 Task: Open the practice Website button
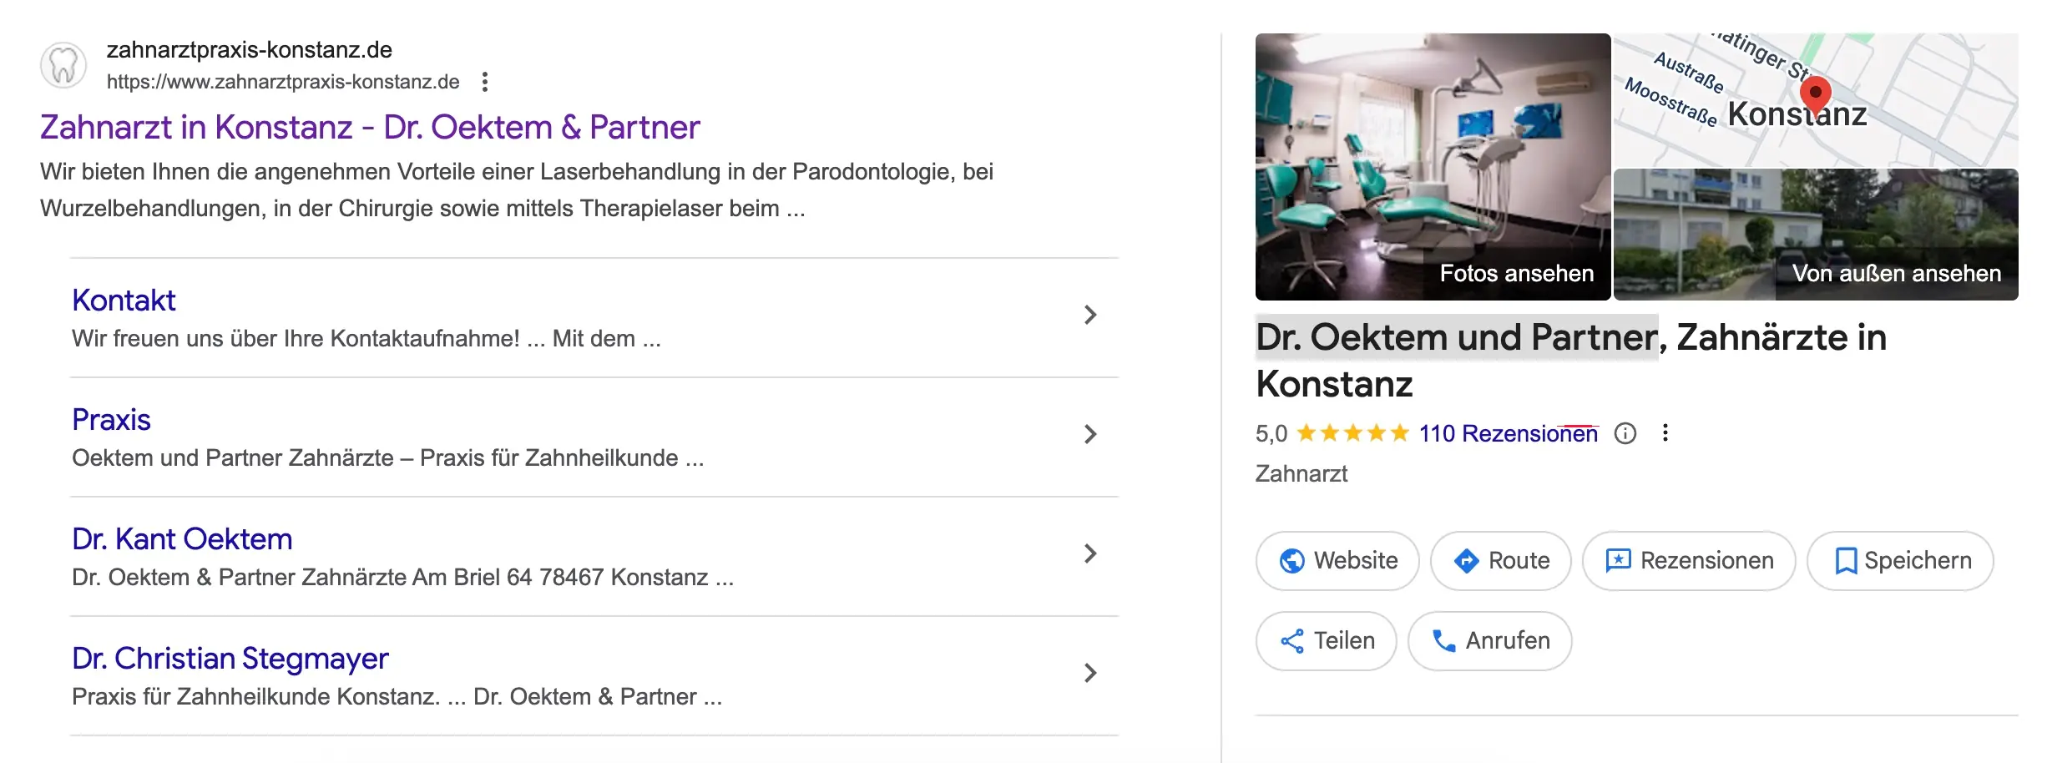[1337, 561]
